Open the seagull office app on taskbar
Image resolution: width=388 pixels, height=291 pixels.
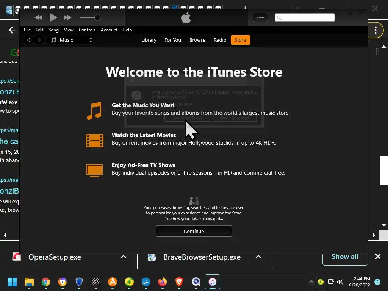tap(146, 282)
